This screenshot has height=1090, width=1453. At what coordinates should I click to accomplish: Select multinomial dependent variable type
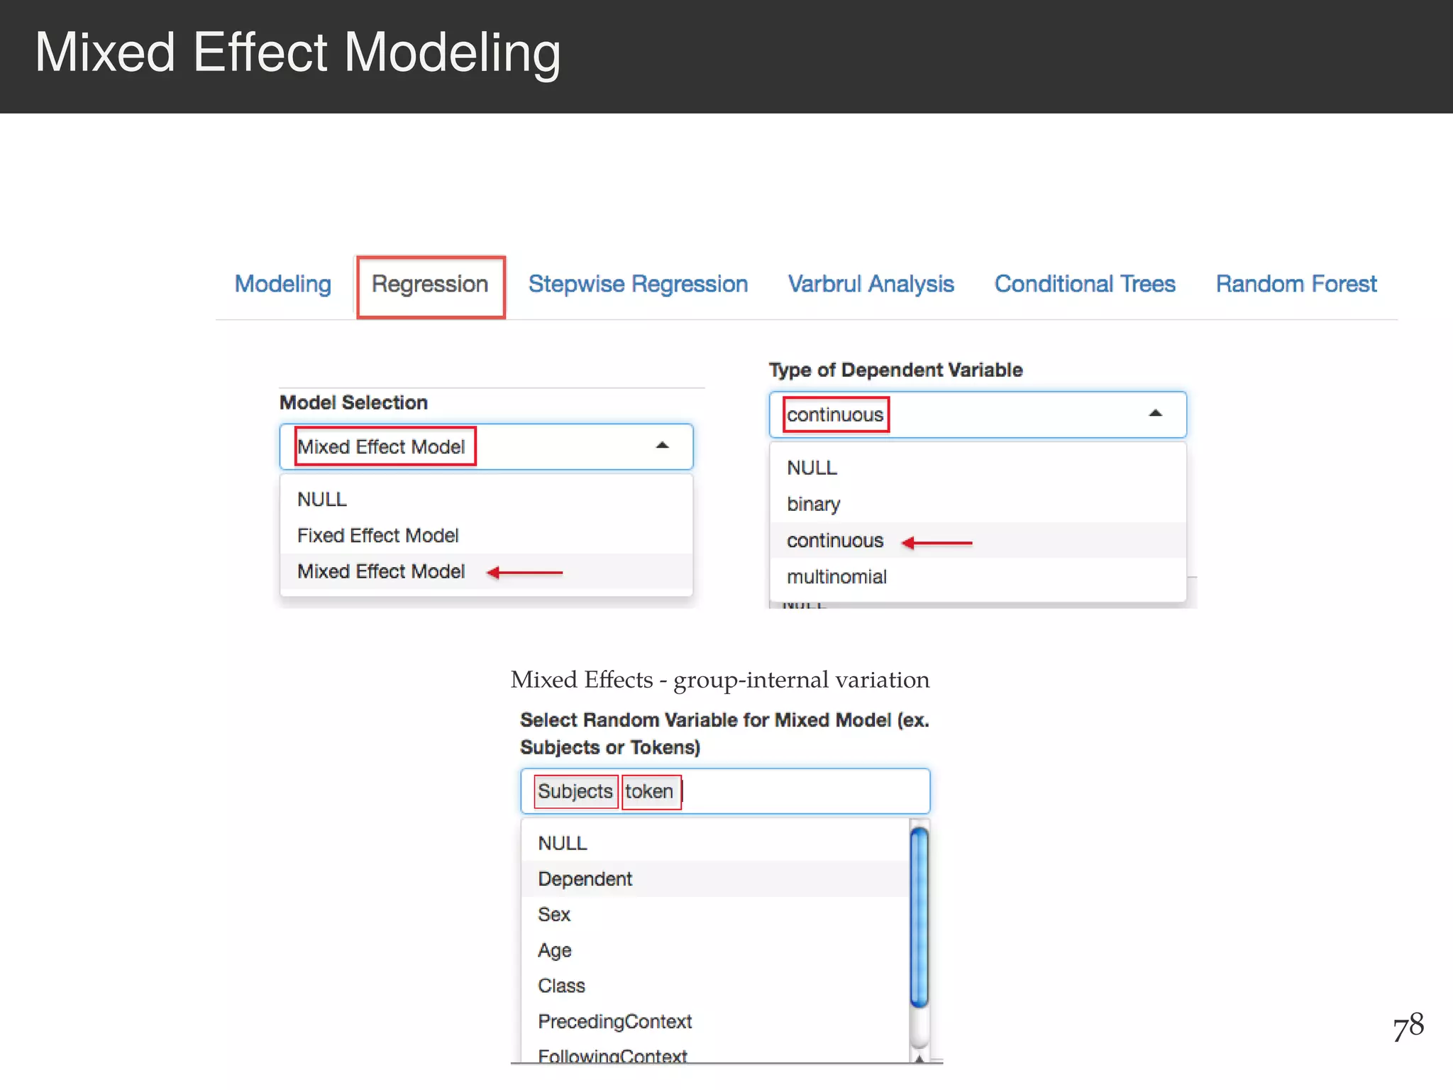coord(836,577)
